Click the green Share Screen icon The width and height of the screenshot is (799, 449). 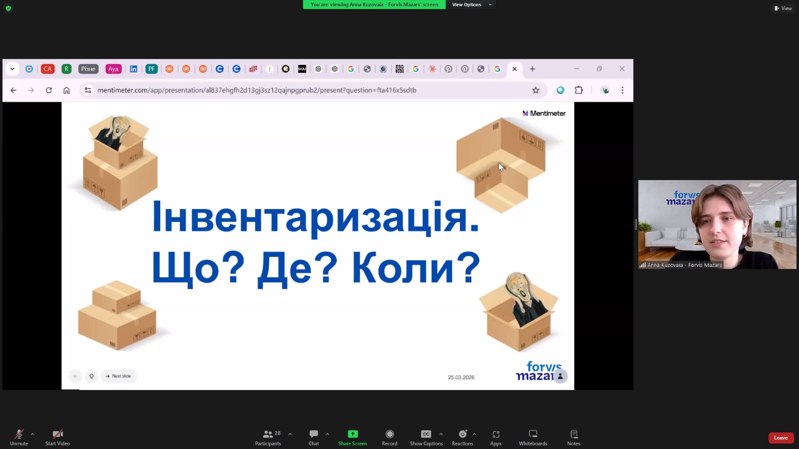[x=353, y=434]
